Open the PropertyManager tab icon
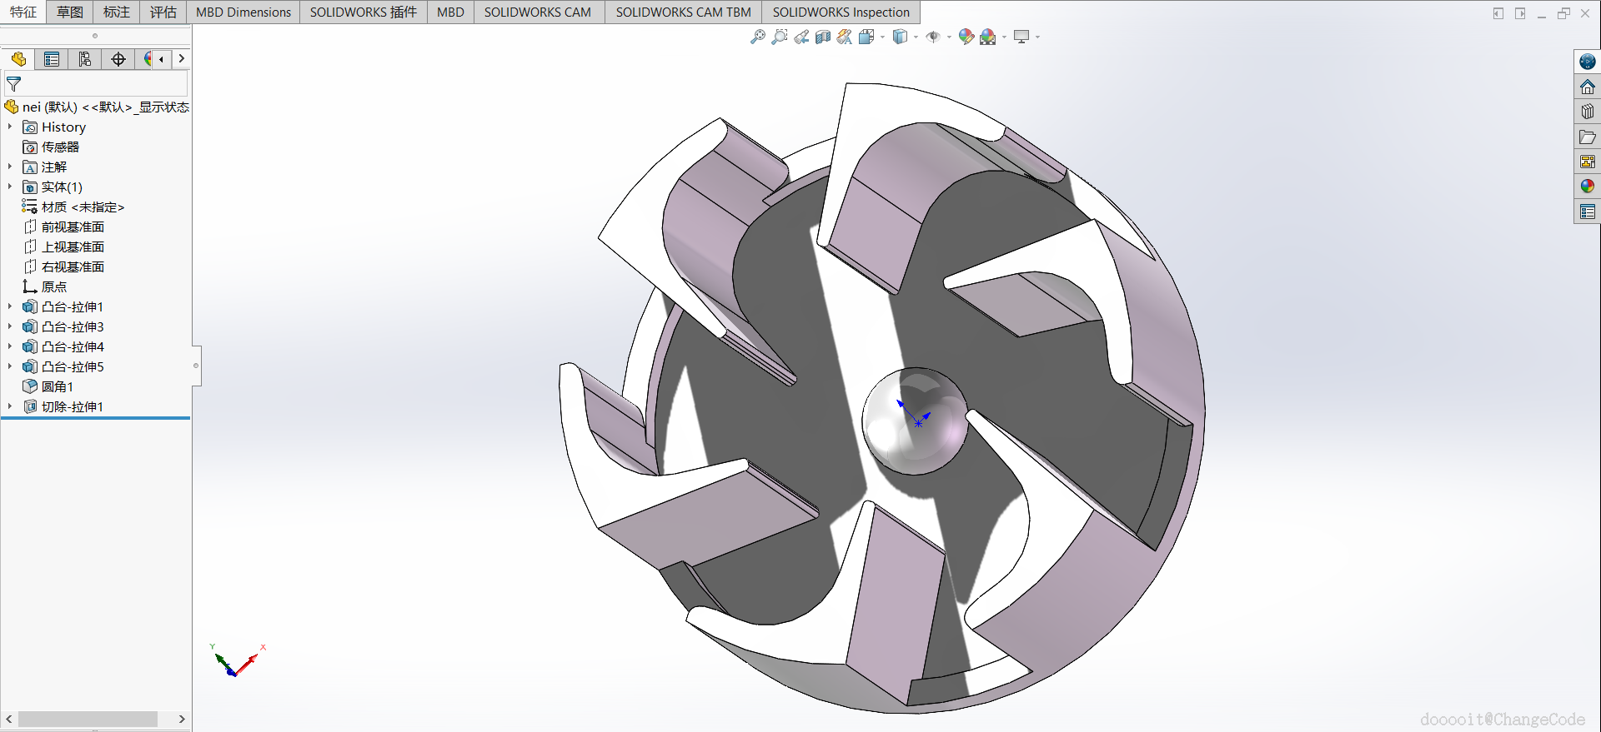 click(52, 59)
